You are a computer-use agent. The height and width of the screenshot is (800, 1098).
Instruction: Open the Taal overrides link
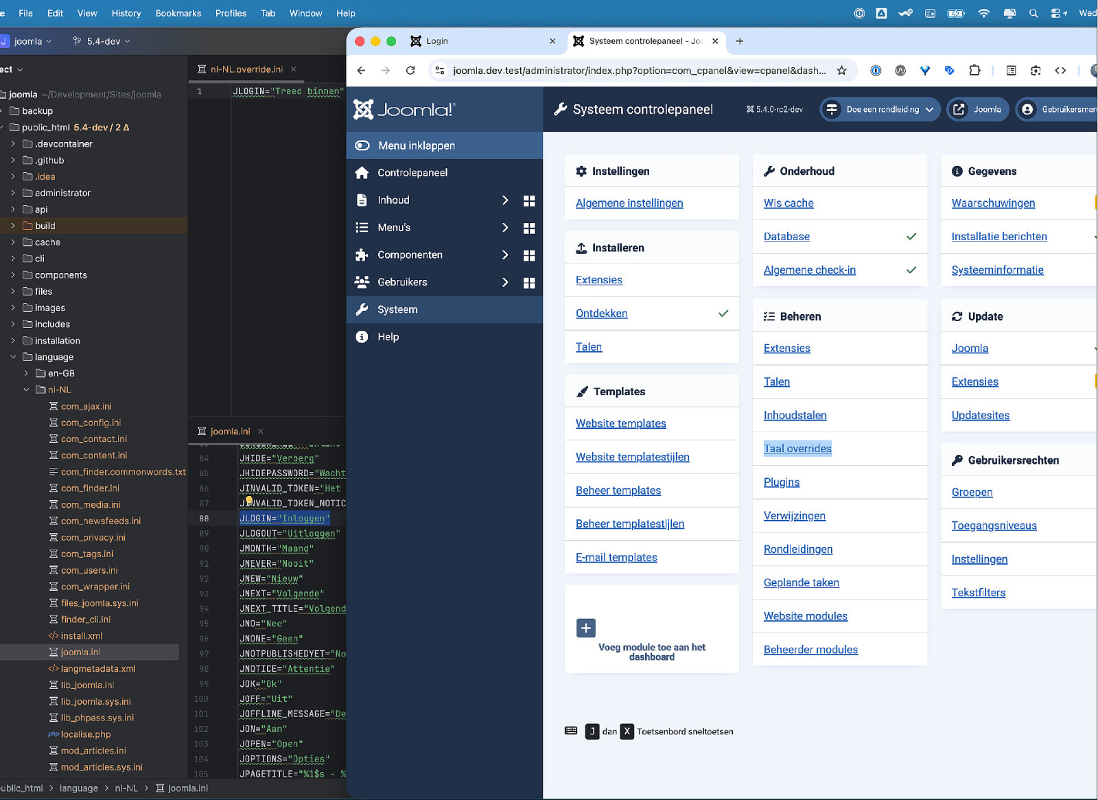(x=797, y=449)
